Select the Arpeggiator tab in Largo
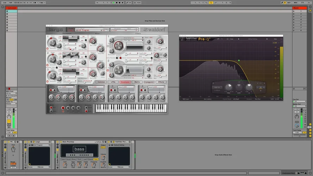 [149, 82]
